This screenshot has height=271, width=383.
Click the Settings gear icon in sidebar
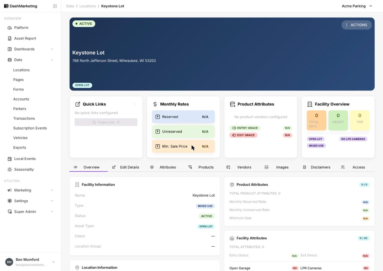click(10, 201)
